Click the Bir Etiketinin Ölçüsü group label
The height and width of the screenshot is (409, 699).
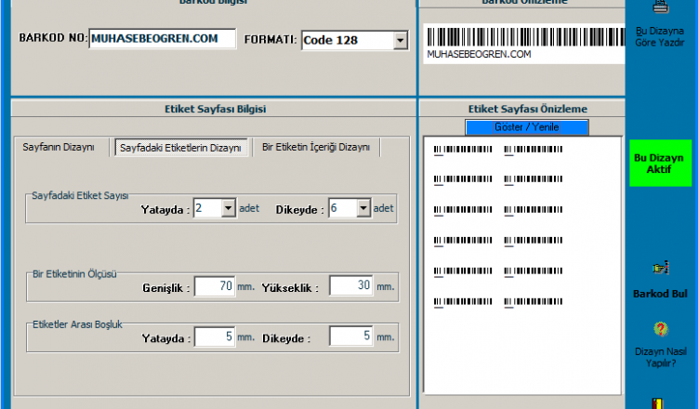click(74, 274)
